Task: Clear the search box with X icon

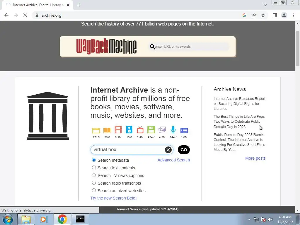Action: [x=168, y=150]
